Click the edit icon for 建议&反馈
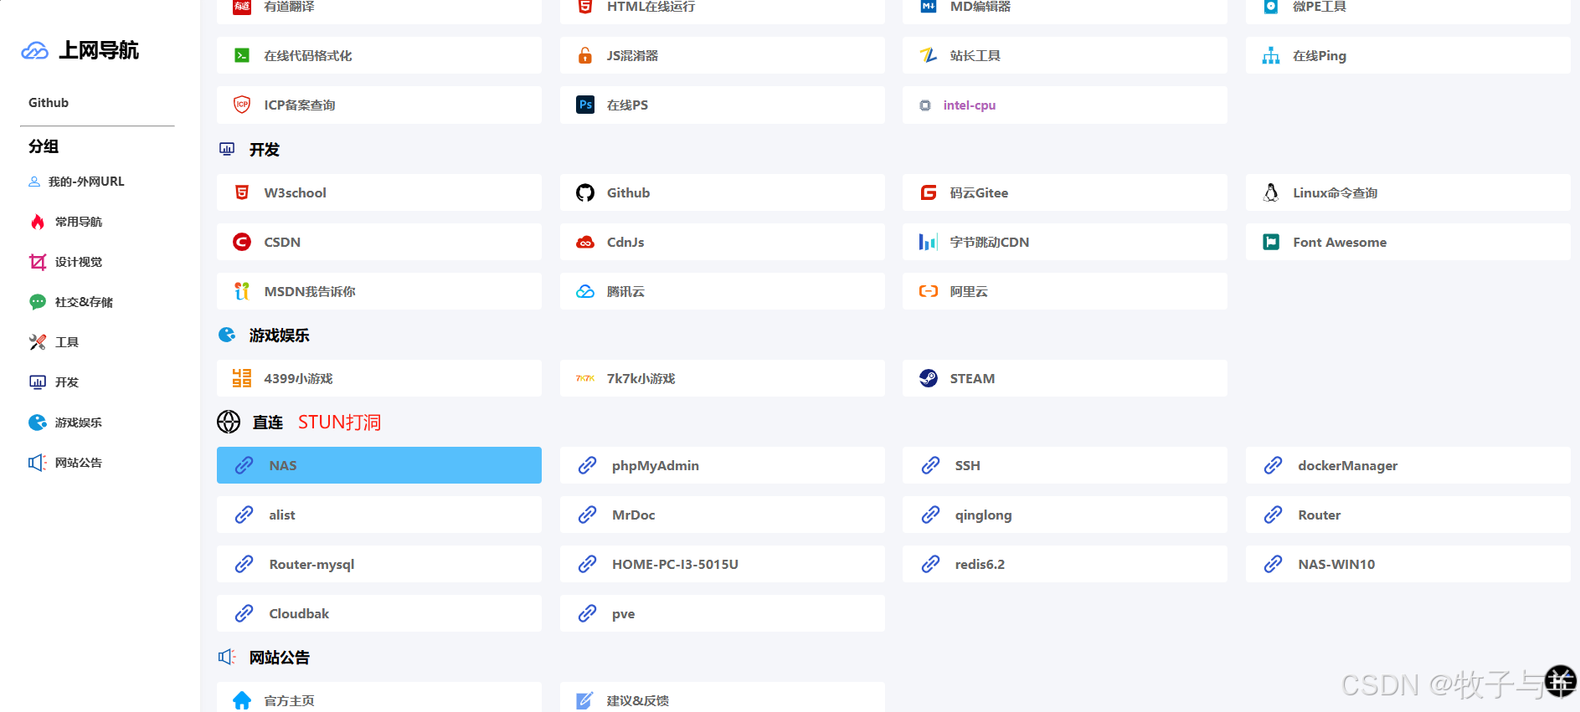This screenshot has width=1580, height=712. [x=585, y=700]
